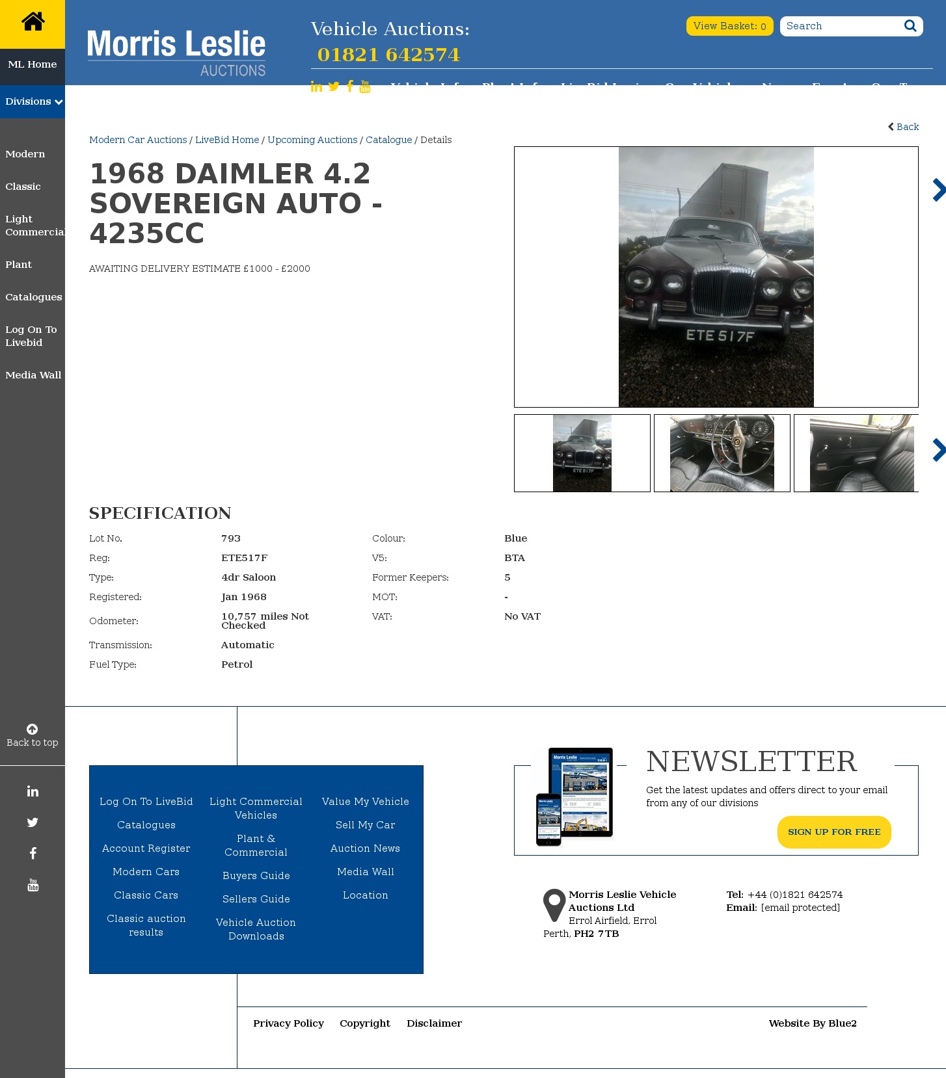
Task: Open the main Daimler front photo
Action: [x=716, y=277]
